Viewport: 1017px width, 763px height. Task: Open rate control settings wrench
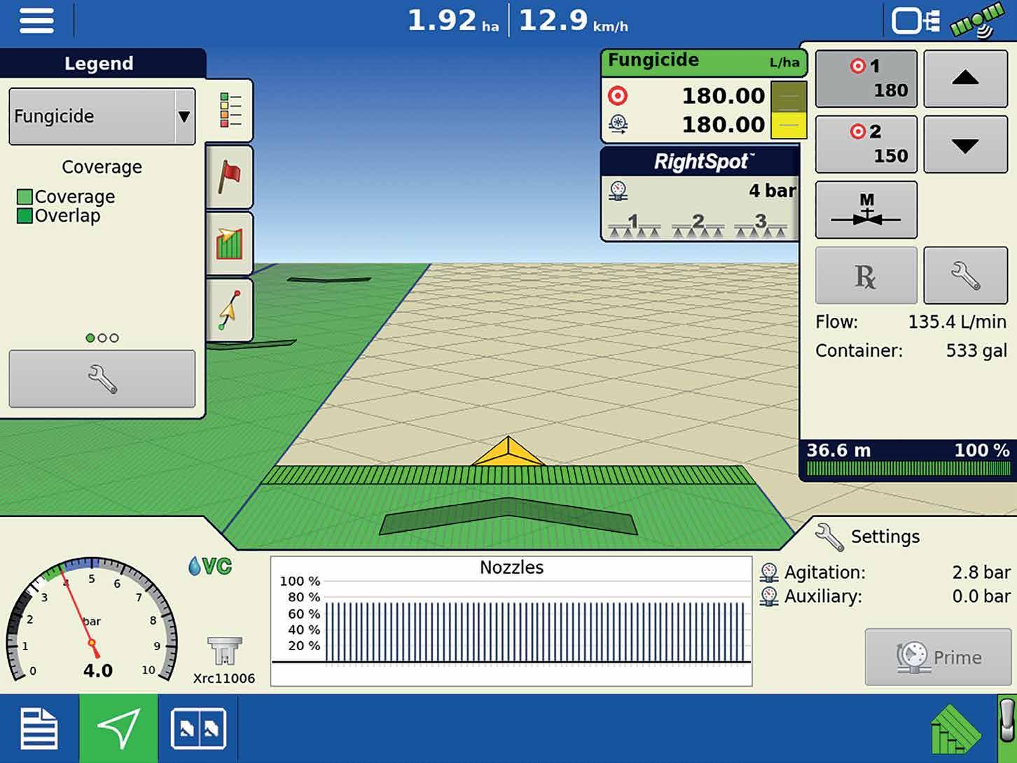click(x=965, y=275)
